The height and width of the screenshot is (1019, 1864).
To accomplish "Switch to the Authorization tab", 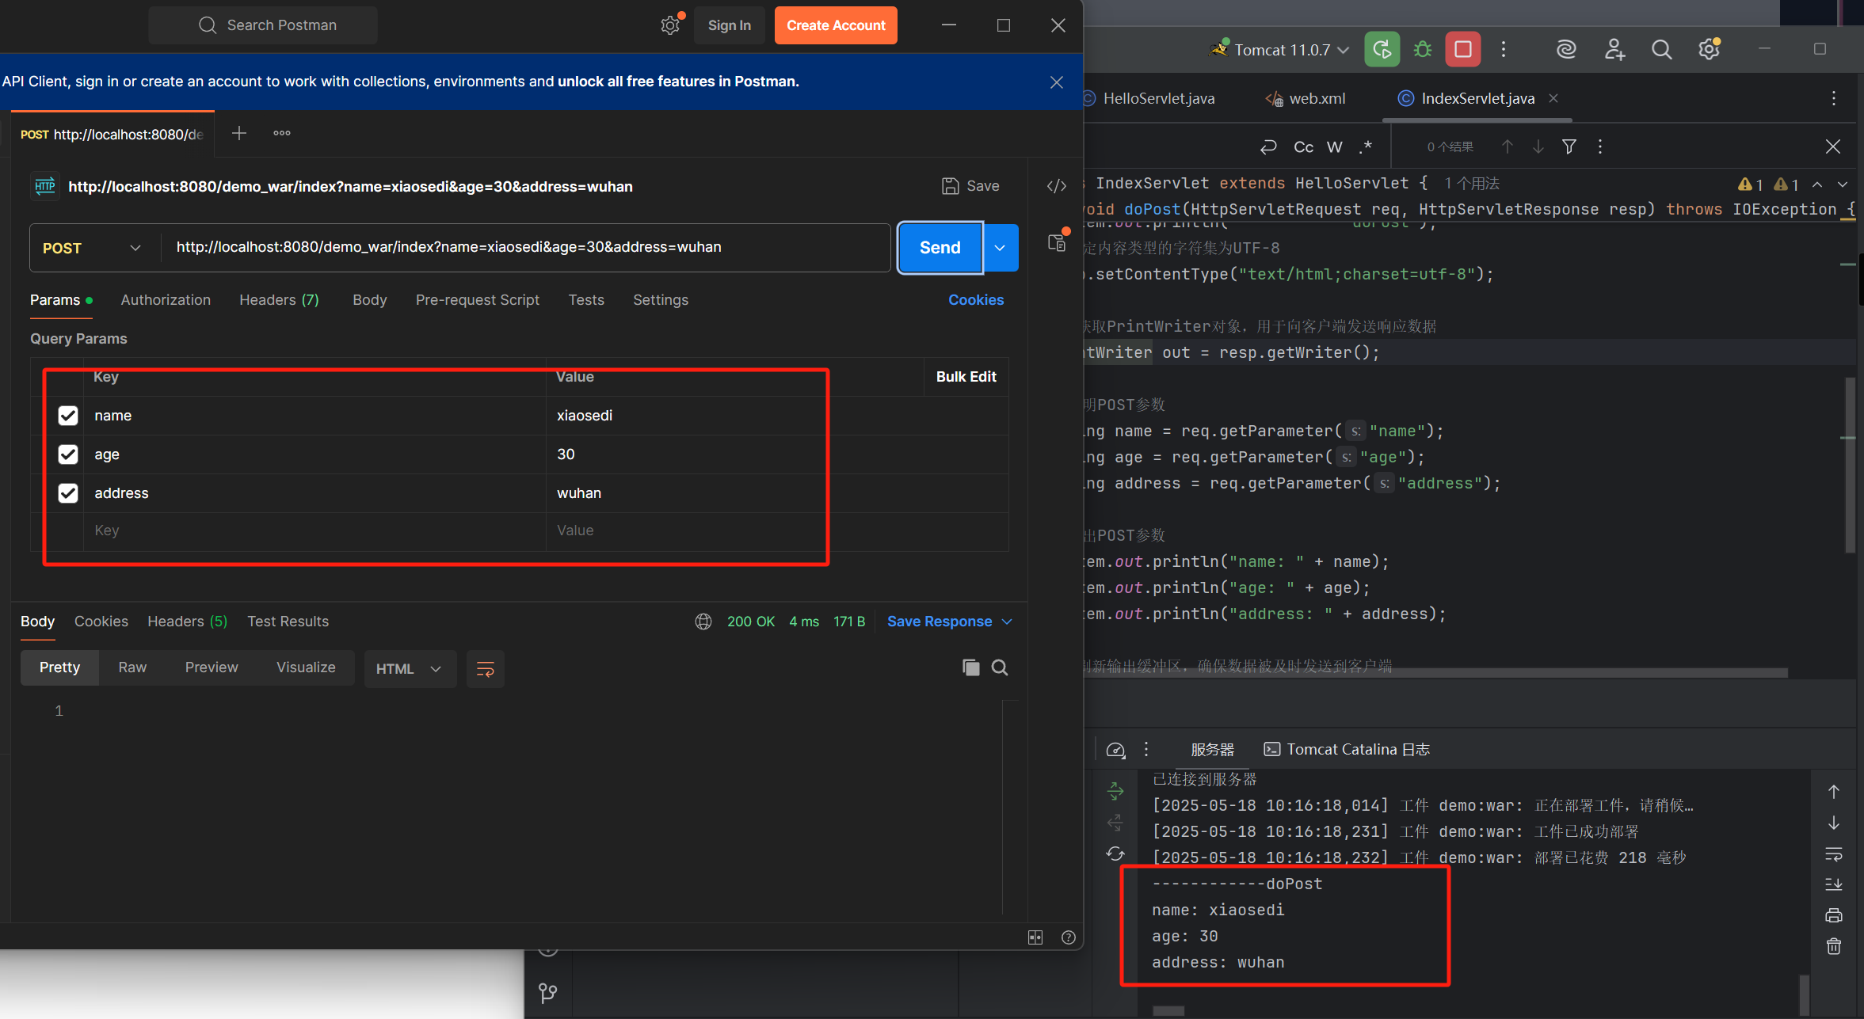I will pos(166,300).
